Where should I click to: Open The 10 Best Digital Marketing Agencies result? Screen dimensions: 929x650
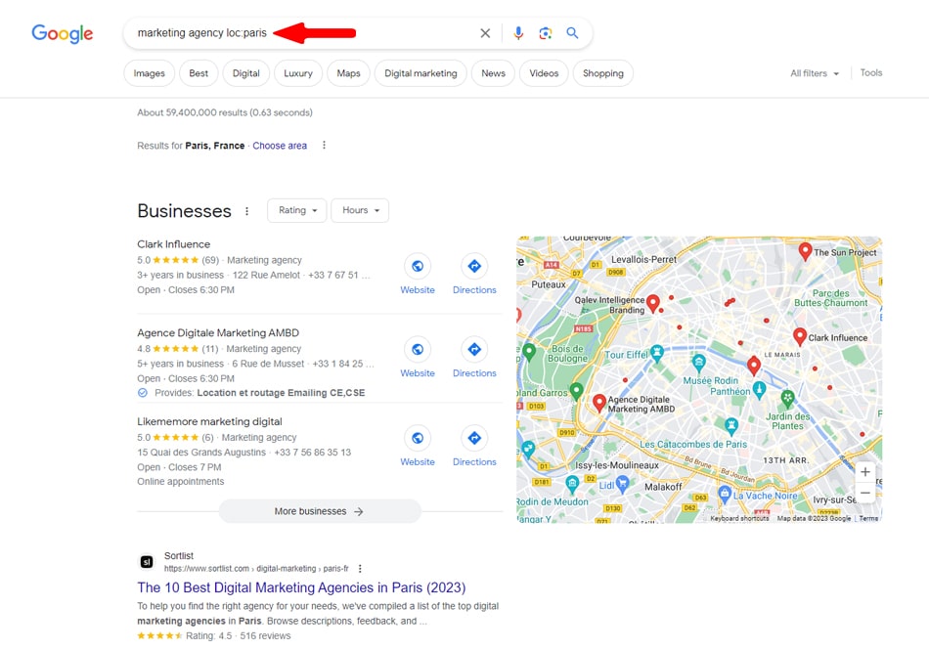(301, 587)
